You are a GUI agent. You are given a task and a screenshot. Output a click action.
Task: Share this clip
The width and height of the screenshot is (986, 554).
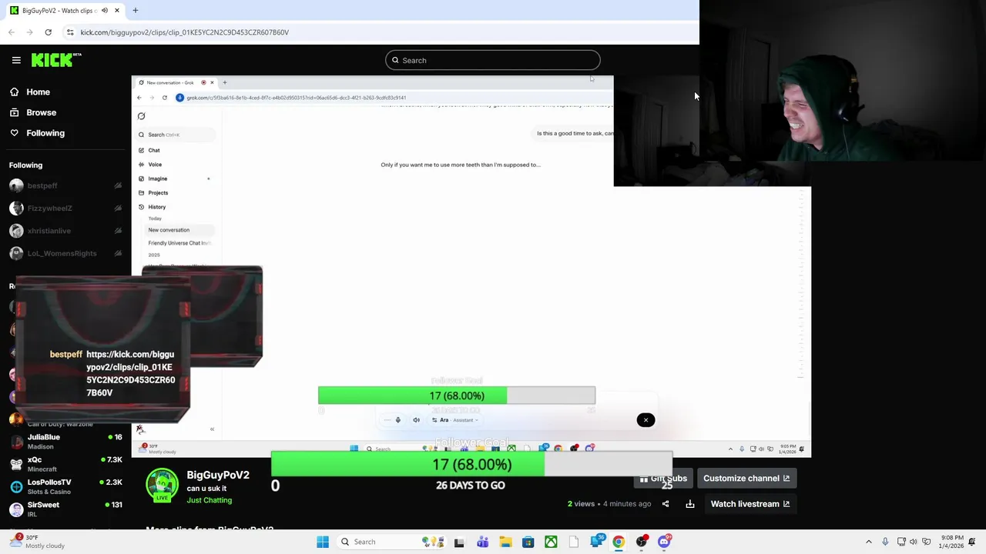point(666,504)
